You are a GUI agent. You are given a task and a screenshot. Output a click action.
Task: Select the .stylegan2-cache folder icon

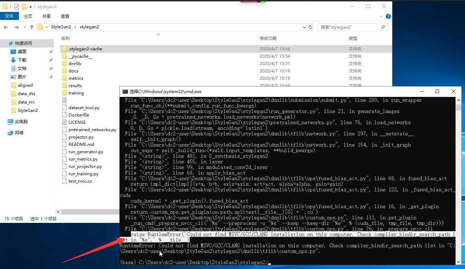pos(64,49)
